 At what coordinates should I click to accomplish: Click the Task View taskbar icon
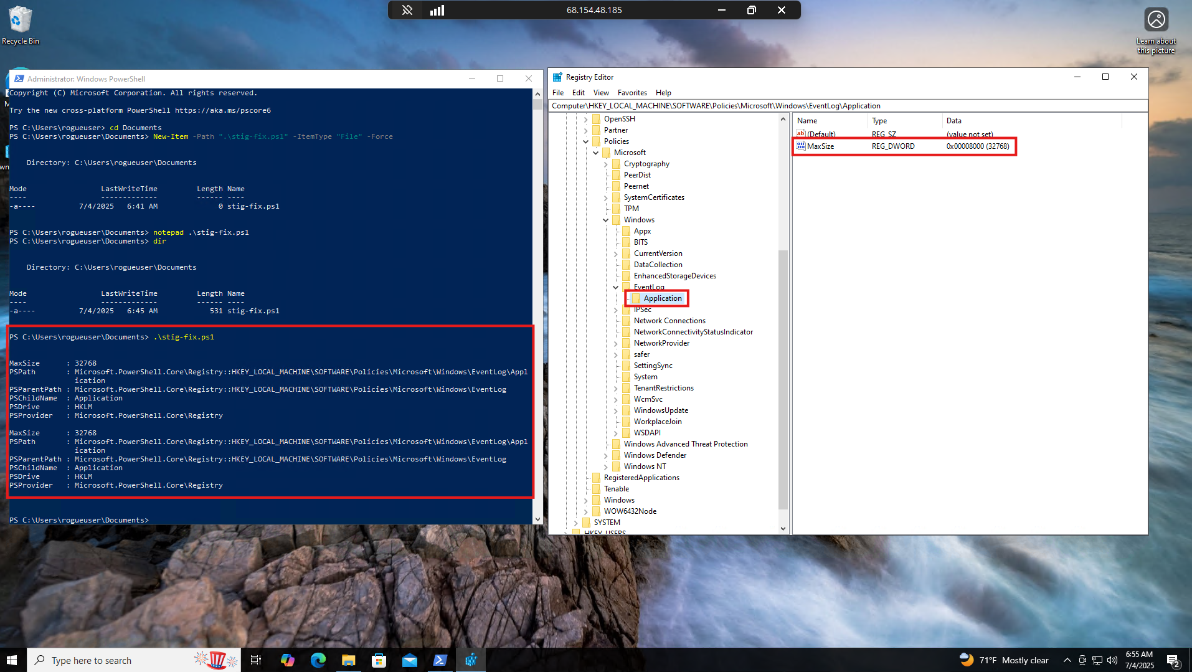pyautogui.click(x=256, y=660)
